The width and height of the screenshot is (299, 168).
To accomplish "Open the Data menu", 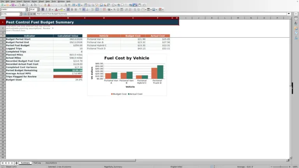I will point(47,1).
